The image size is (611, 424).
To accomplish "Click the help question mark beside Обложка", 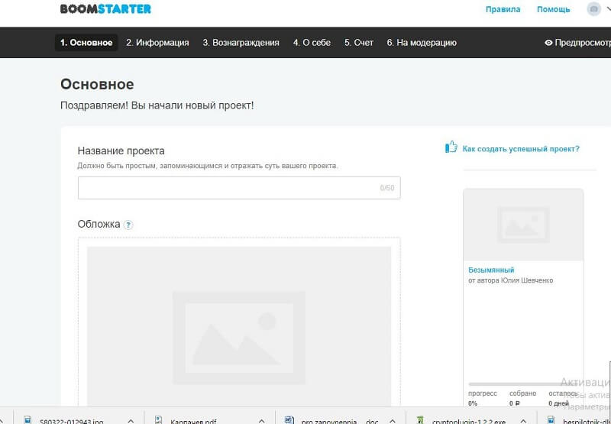I will click(x=128, y=225).
